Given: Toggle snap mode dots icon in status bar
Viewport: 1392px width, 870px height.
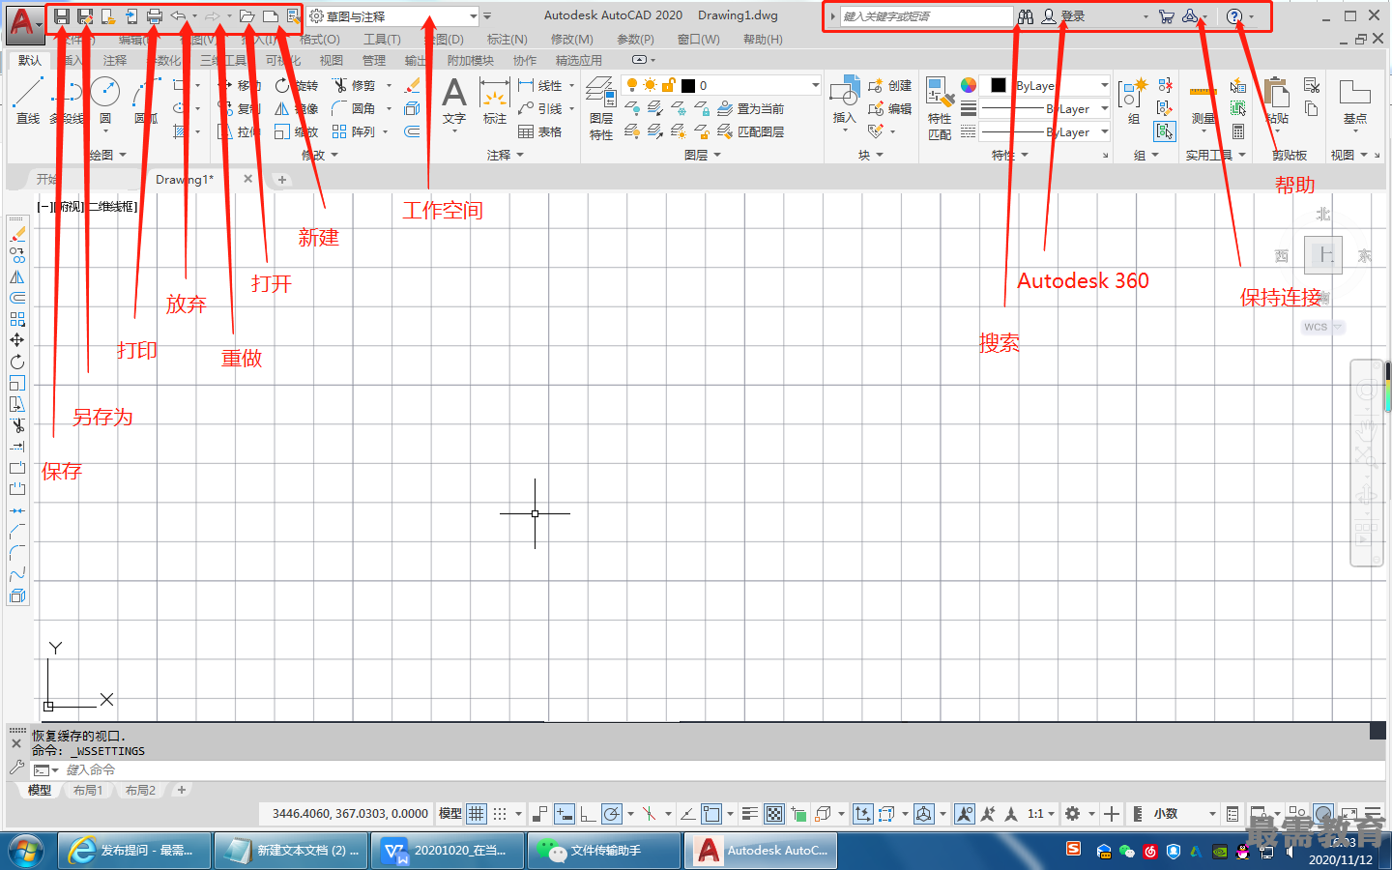Looking at the screenshot, I should 500,814.
